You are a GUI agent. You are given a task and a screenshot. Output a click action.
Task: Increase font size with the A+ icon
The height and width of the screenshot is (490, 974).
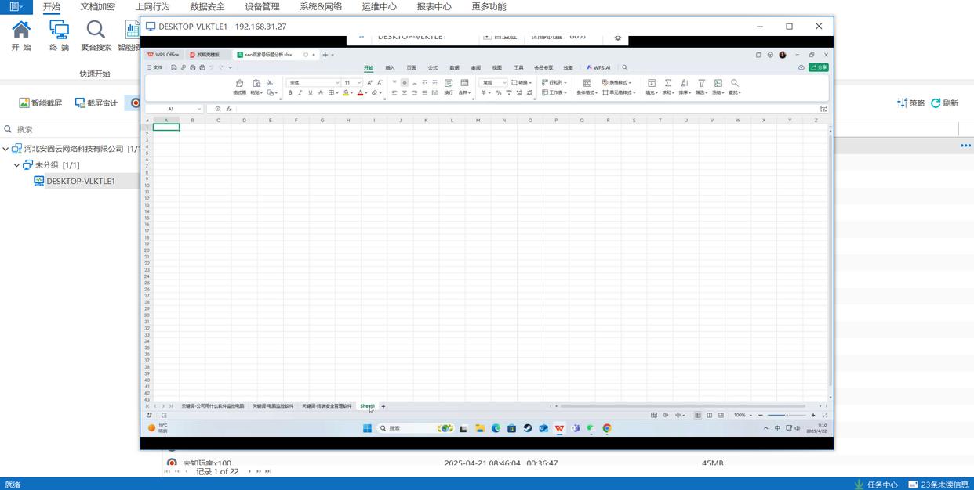[x=370, y=82]
